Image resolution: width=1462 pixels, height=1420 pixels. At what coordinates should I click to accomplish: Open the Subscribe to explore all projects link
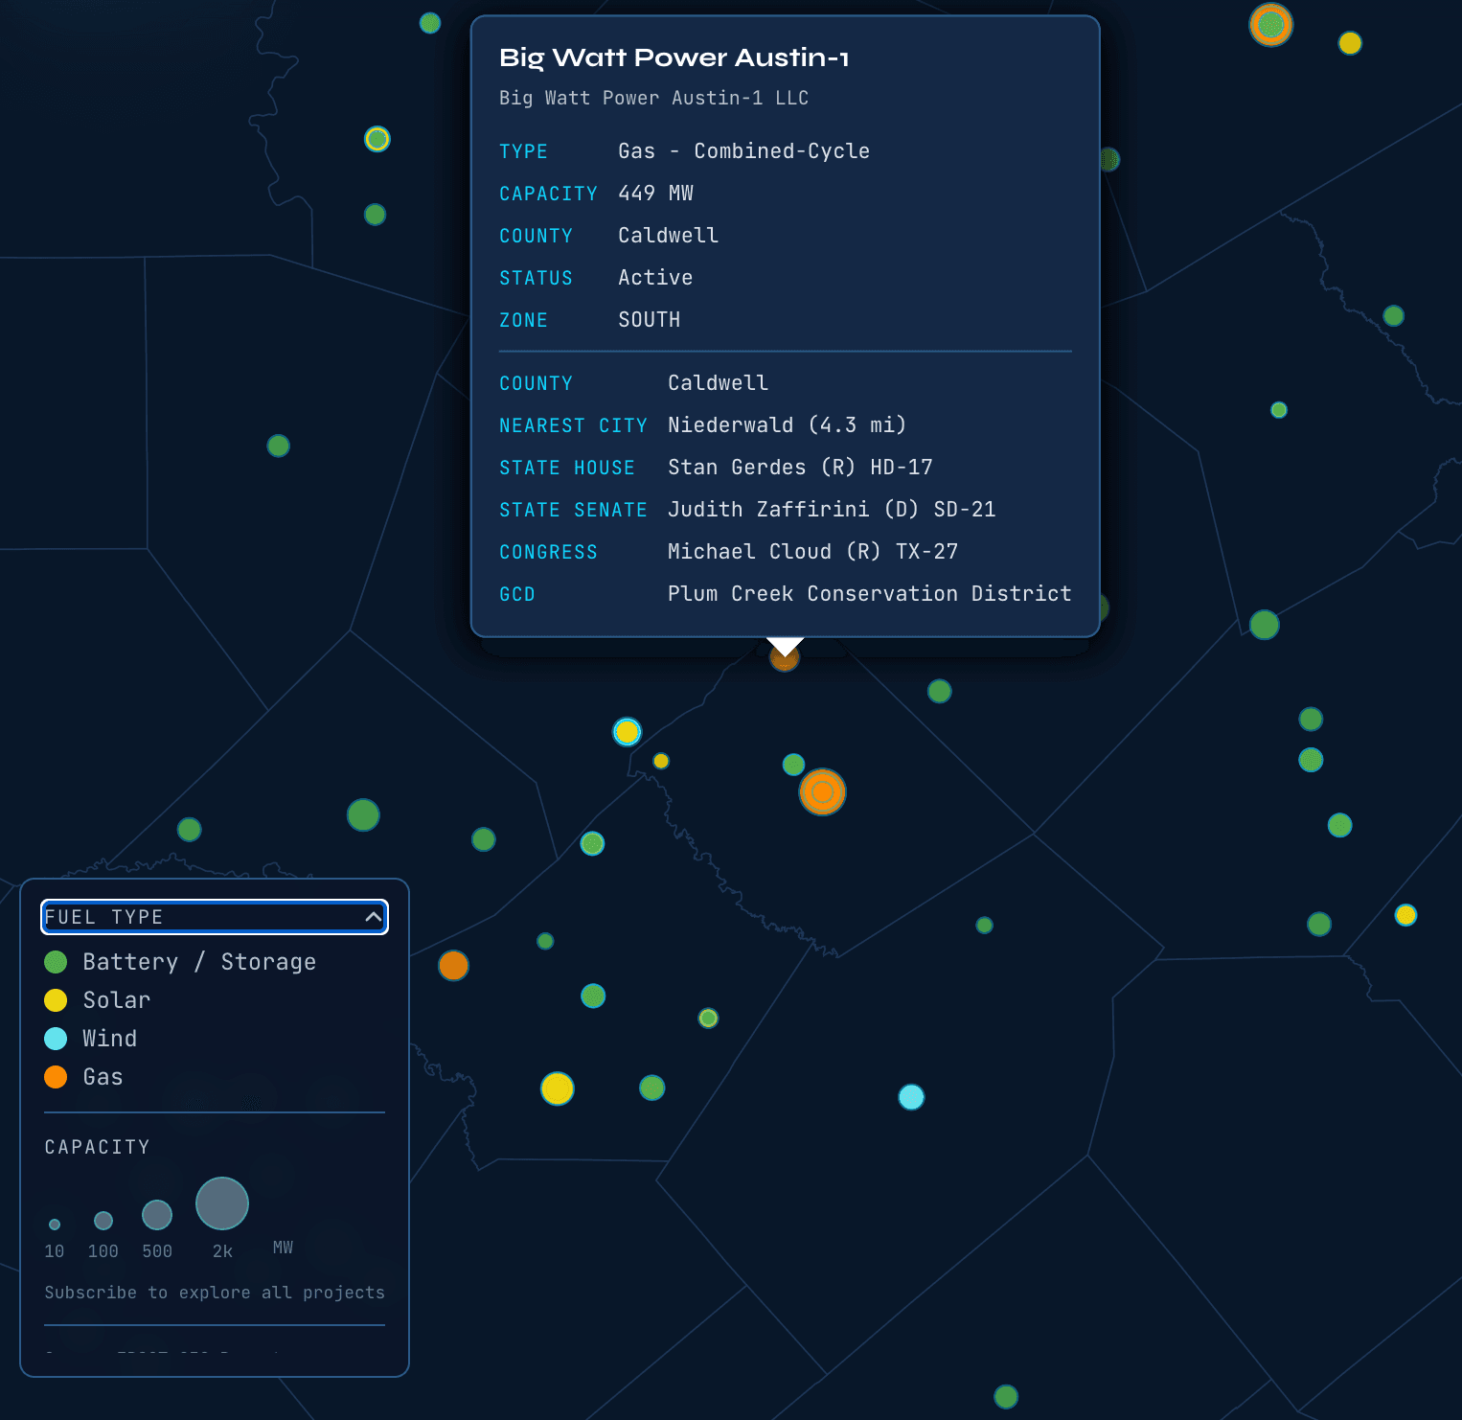pos(214,1293)
